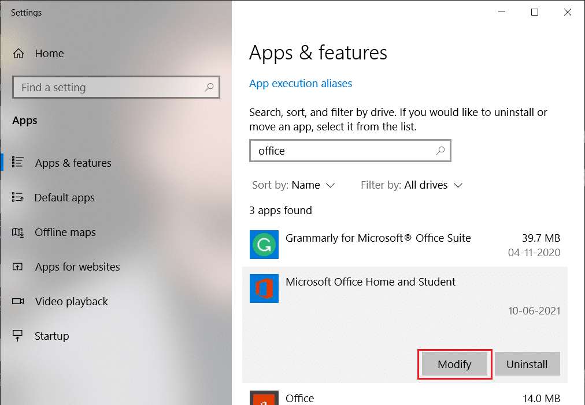This screenshot has height=405, width=585.
Task: Click the Office app icon at the bottom
Action: point(264,398)
